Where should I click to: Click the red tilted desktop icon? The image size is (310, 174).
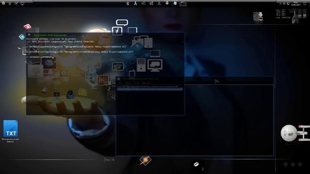(28, 27)
